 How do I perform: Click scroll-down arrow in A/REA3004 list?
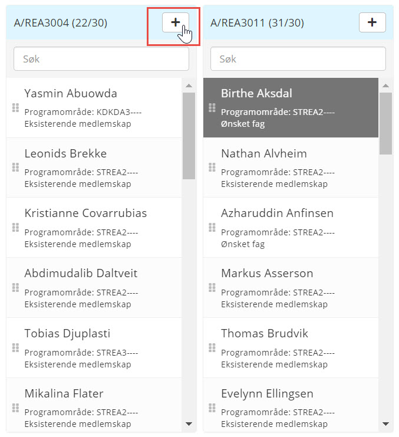[189, 424]
